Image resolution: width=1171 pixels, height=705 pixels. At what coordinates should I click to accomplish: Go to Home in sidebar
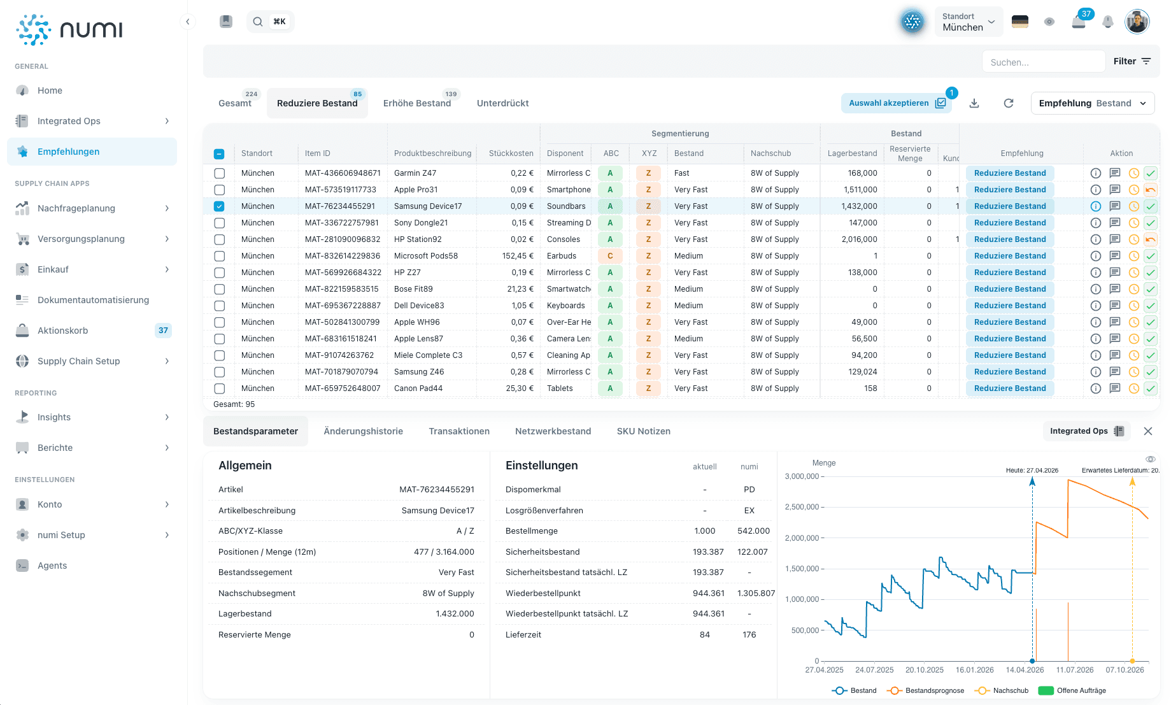tap(92, 90)
